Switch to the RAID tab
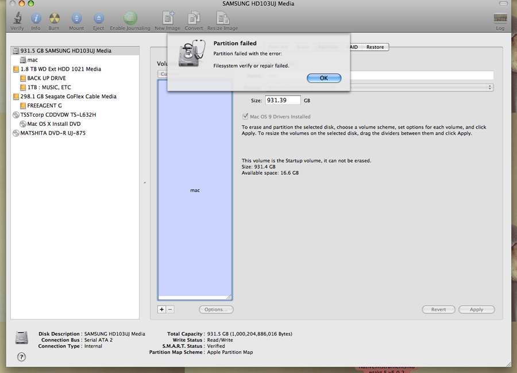Screen dimensions: 517x373 pyautogui.click(x=355, y=47)
